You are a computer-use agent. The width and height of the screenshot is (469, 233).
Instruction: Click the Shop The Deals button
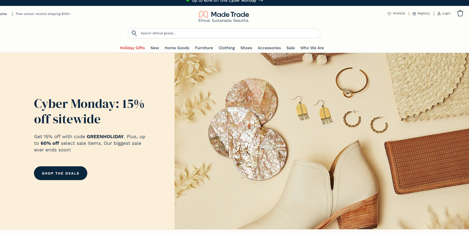click(61, 173)
